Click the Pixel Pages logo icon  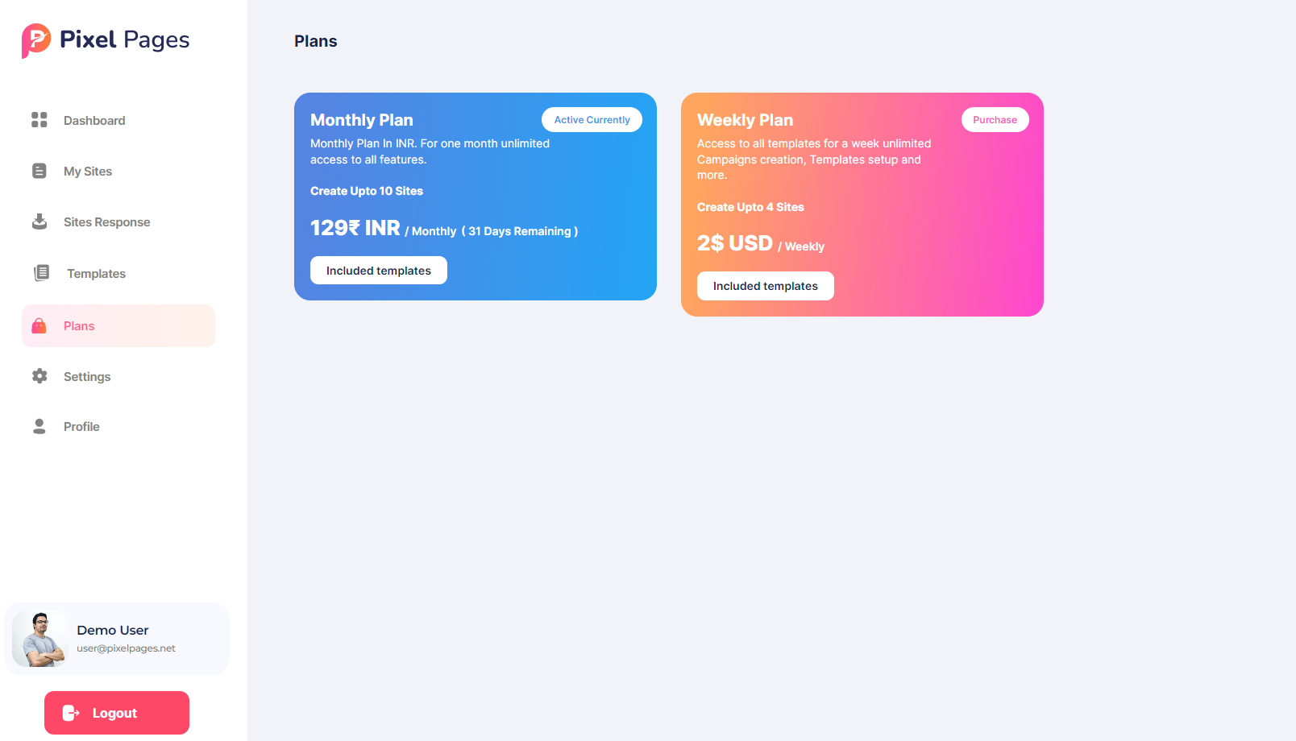[35, 40]
